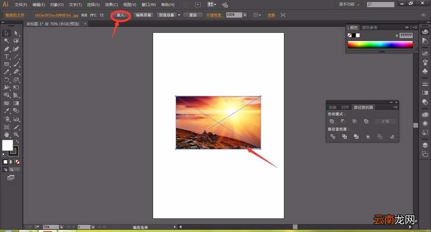Click the 编辑原稿 button

(x=144, y=15)
